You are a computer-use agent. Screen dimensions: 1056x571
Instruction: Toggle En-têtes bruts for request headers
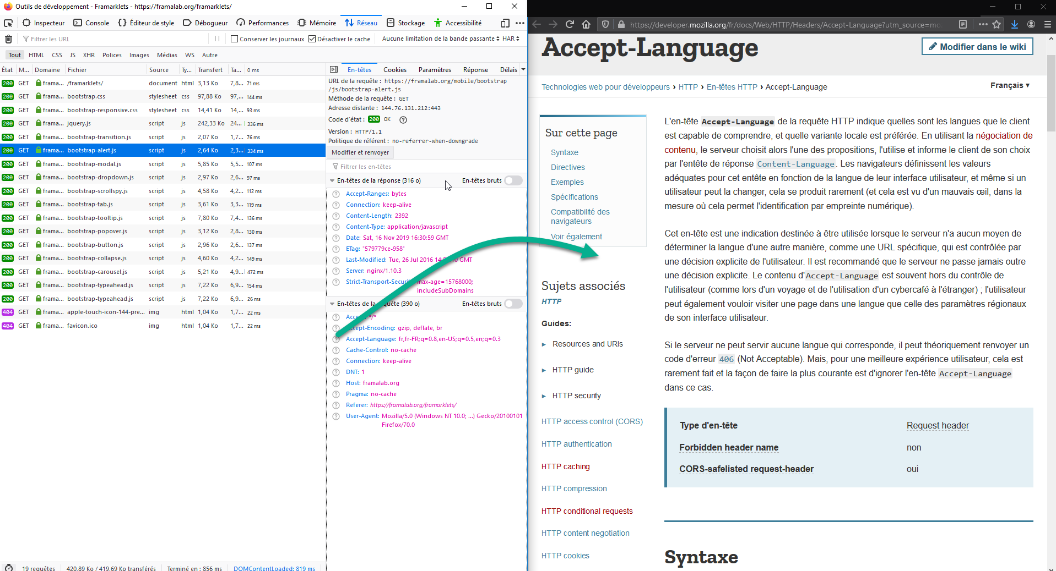(513, 304)
